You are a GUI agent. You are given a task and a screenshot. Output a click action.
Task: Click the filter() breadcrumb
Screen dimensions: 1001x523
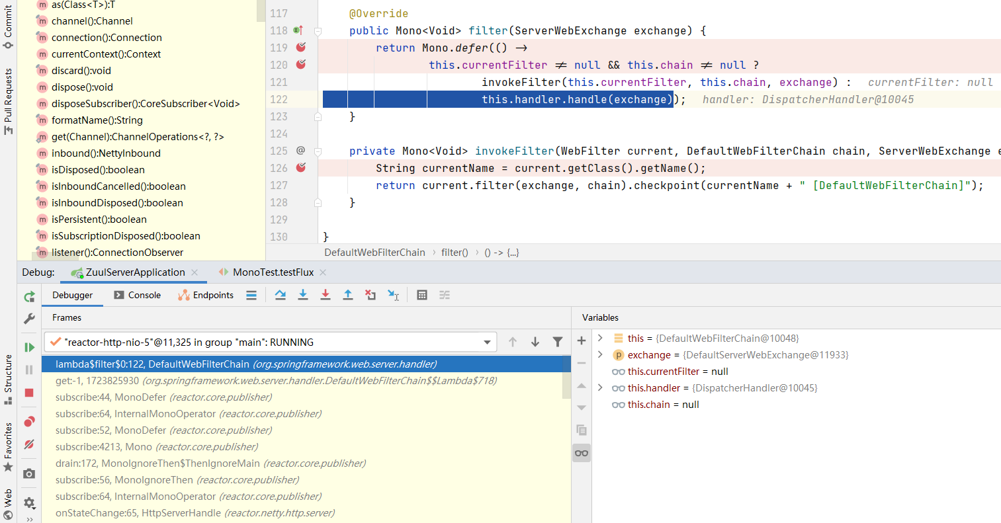pyautogui.click(x=455, y=253)
